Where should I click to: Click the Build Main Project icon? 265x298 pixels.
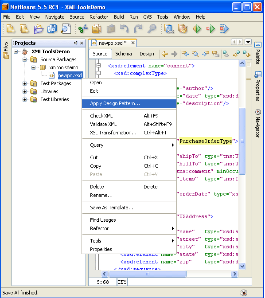coord(169,29)
